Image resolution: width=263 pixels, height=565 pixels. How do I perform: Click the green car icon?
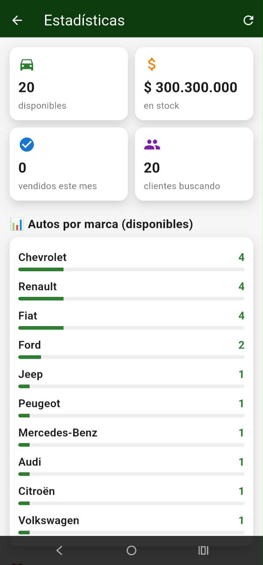pos(26,65)
